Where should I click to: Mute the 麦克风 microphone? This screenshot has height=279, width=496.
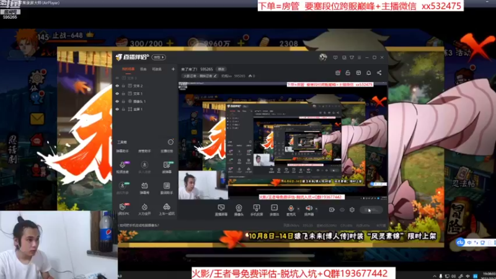pyautogui.click(x=291, y=210)
